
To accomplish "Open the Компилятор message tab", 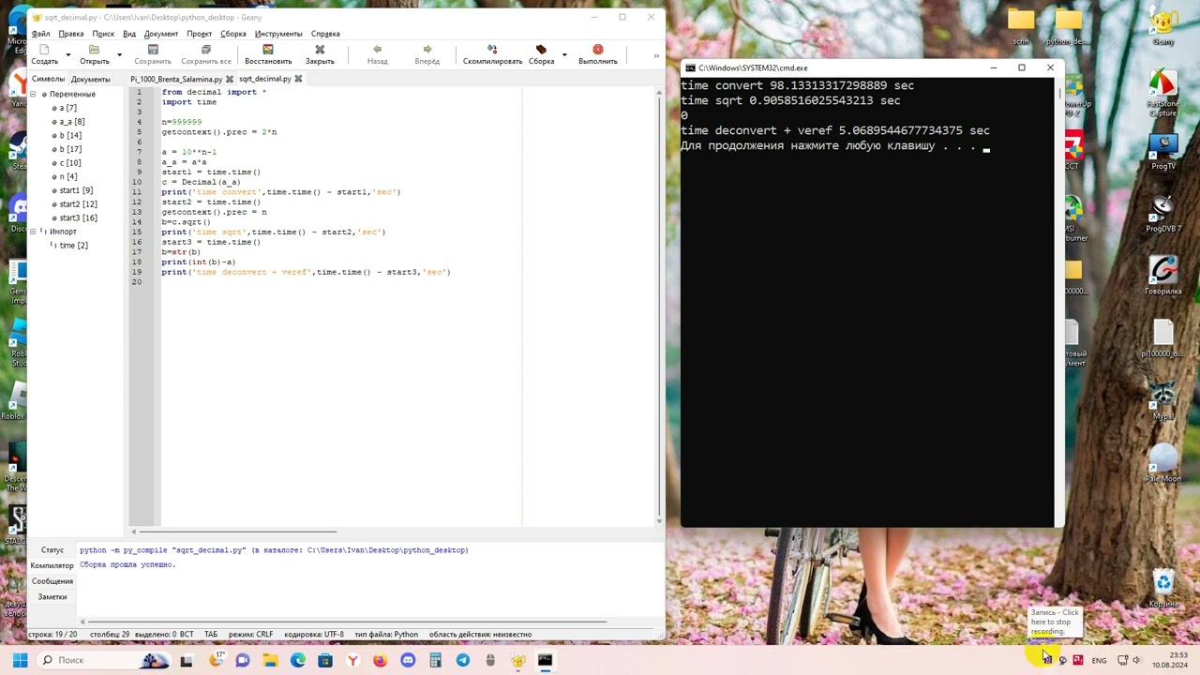I will pos(52,565).
